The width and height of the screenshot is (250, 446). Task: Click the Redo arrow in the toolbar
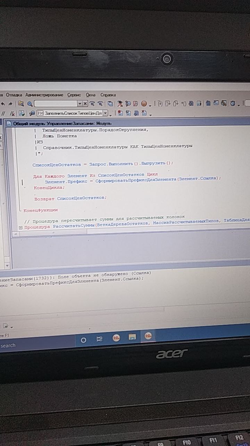click(x=10, y=103)
